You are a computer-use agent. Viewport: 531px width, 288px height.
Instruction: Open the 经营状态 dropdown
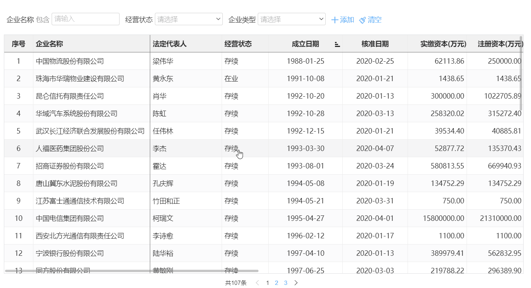189,19
